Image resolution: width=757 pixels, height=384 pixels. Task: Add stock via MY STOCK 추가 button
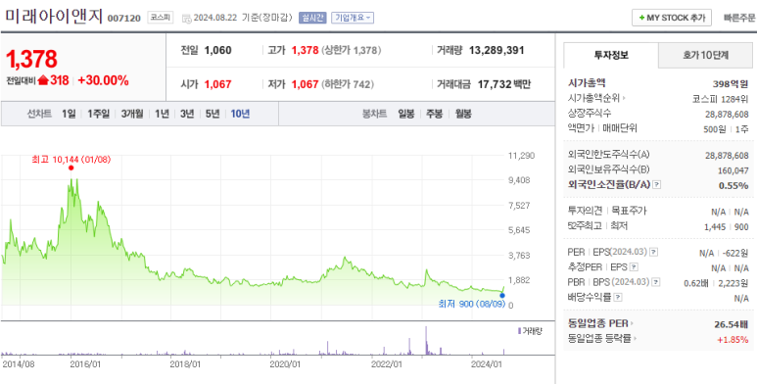click(672, 18)
